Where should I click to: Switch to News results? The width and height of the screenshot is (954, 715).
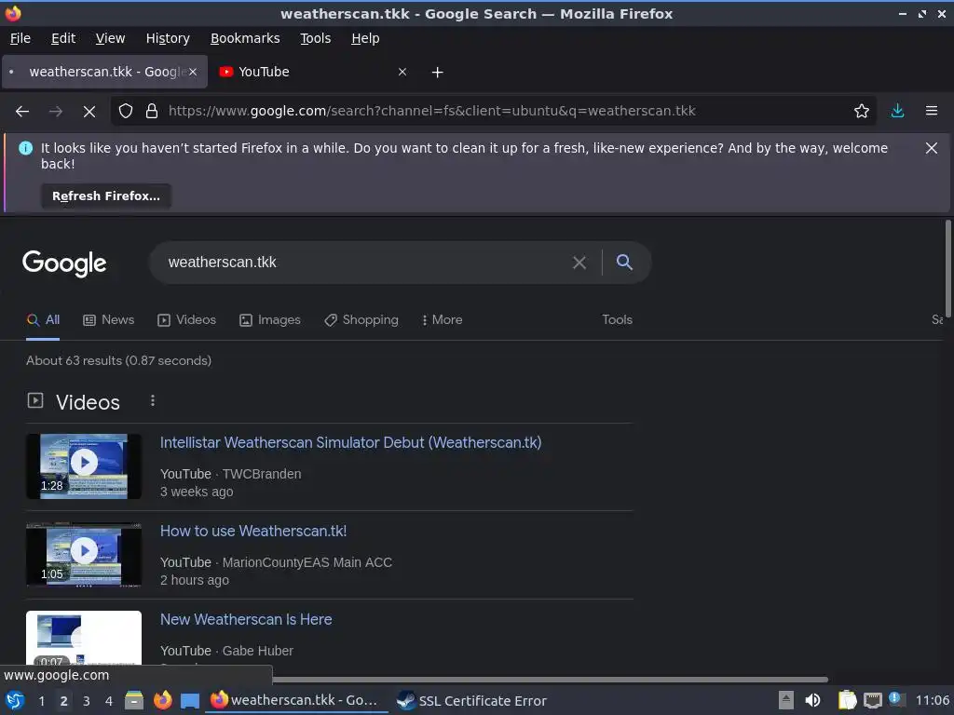[x=108, y=320]
